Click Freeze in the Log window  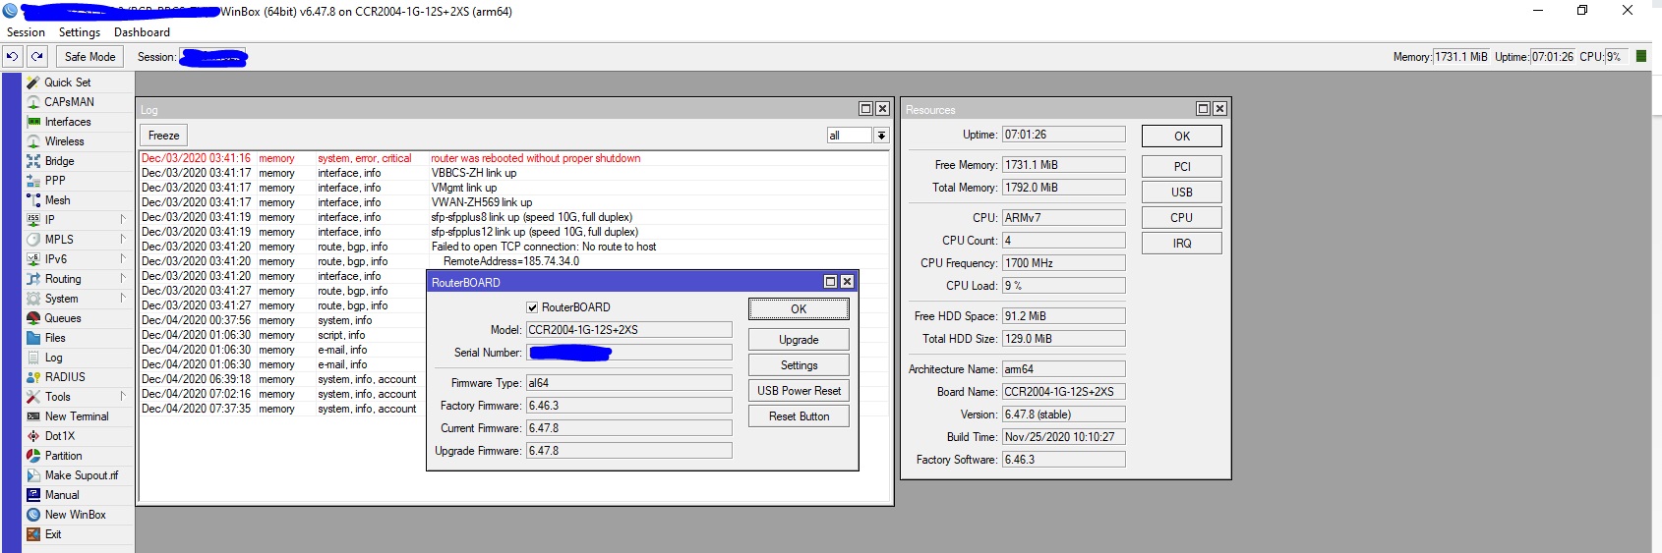coord(164,136)
